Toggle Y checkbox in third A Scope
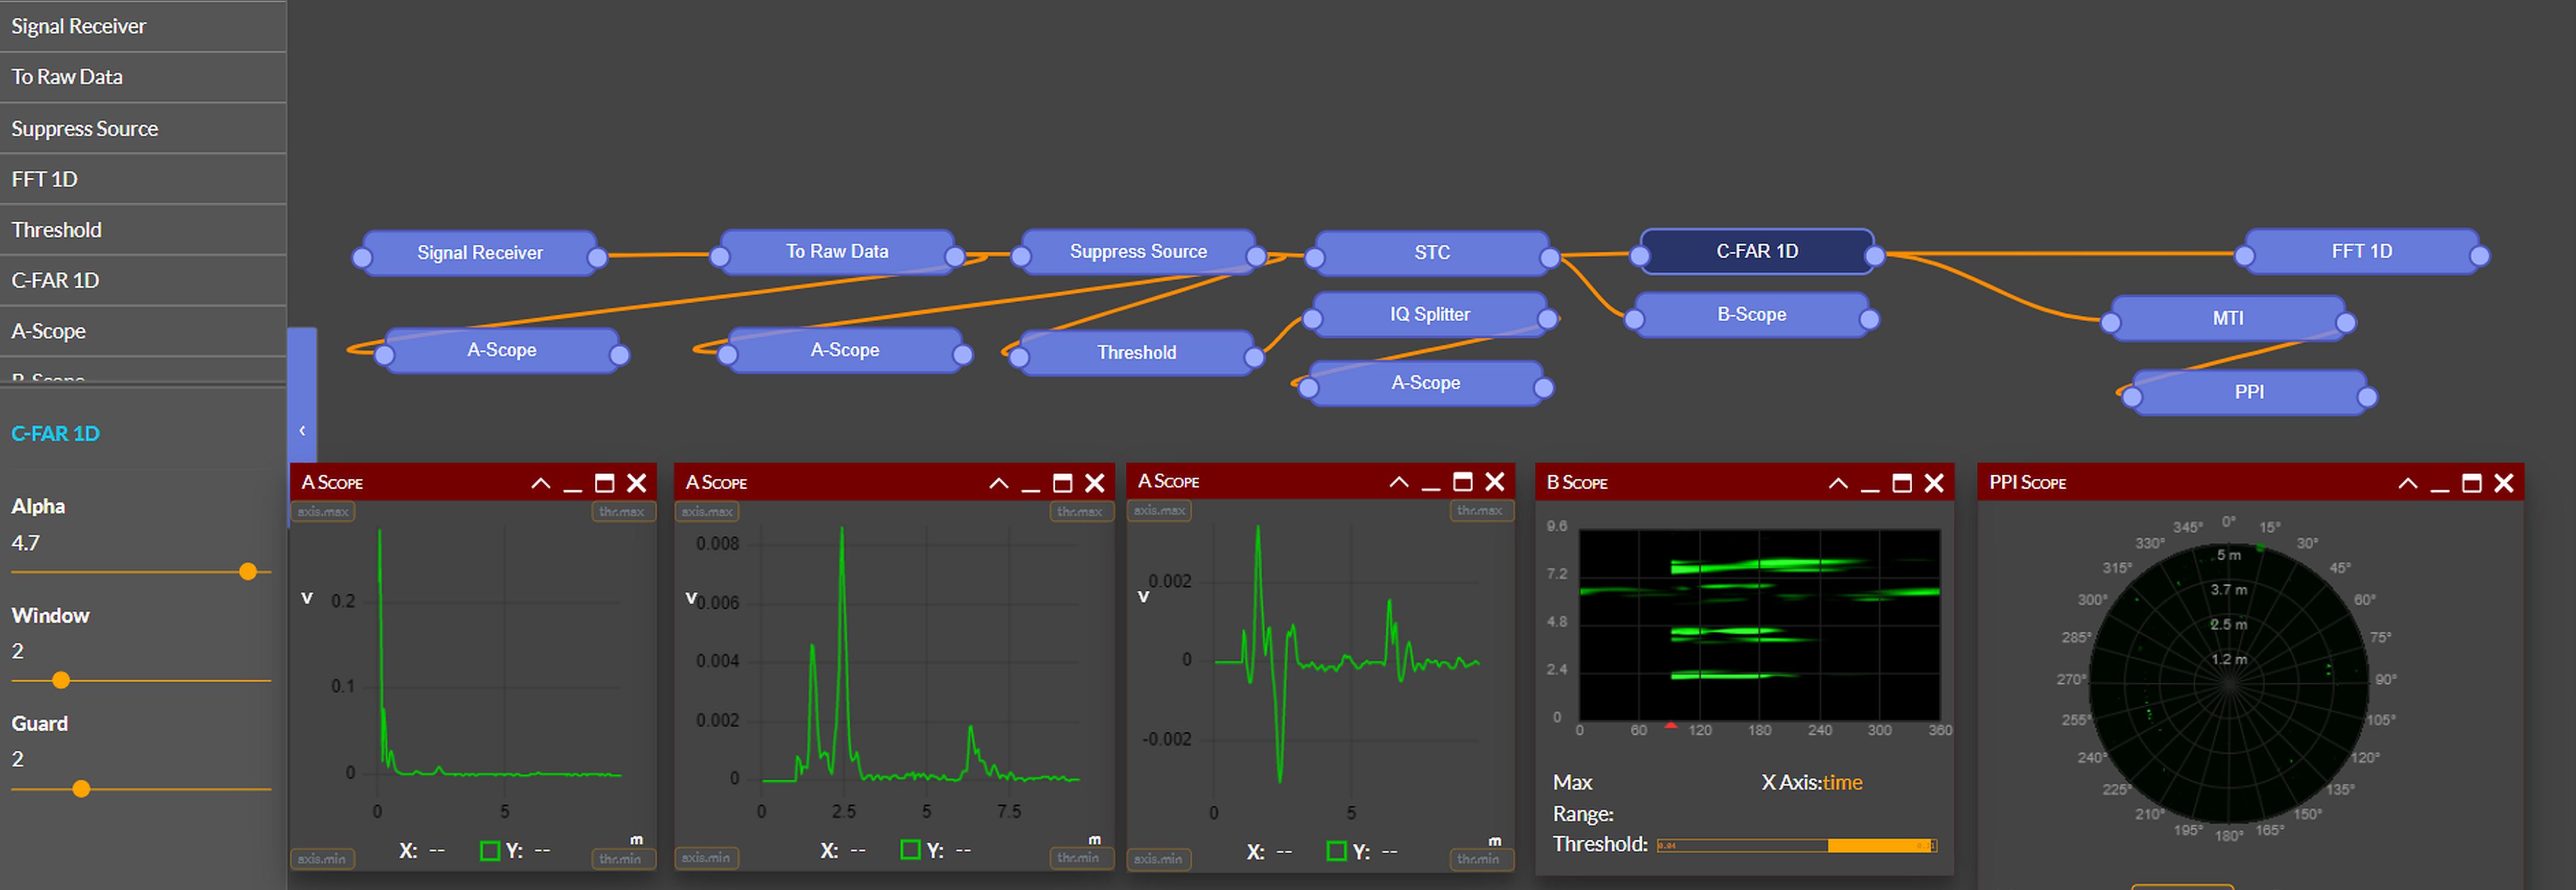The width and height of the screenshot is (2576, 890). click(x=1336, y=851)
